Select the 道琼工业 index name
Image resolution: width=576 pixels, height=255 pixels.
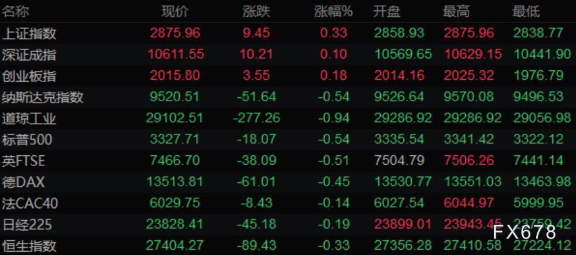tap(29, 118)
